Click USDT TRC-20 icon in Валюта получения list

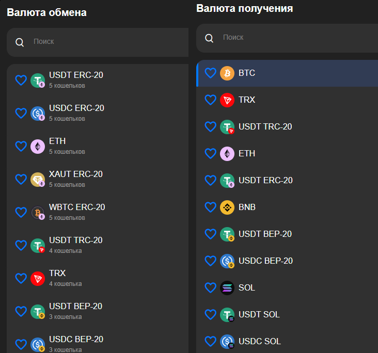(227, 127)
